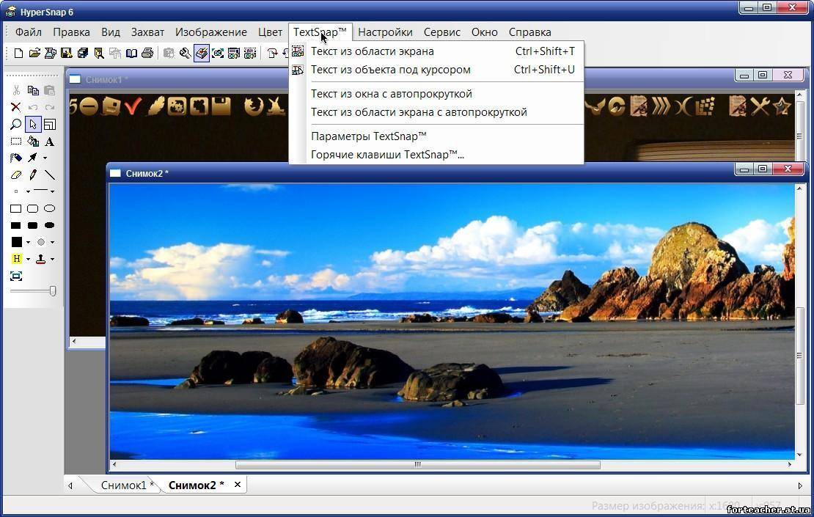Click the Print toolbar icon
Screen dimensions: 814x517
click(147, 52)
